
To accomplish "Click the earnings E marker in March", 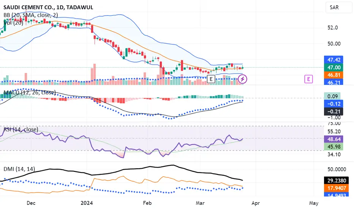I will pos(211,79).
